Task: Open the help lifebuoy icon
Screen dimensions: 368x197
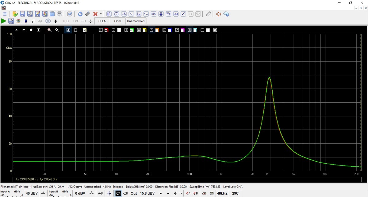Action: click(x=218, y=14)
